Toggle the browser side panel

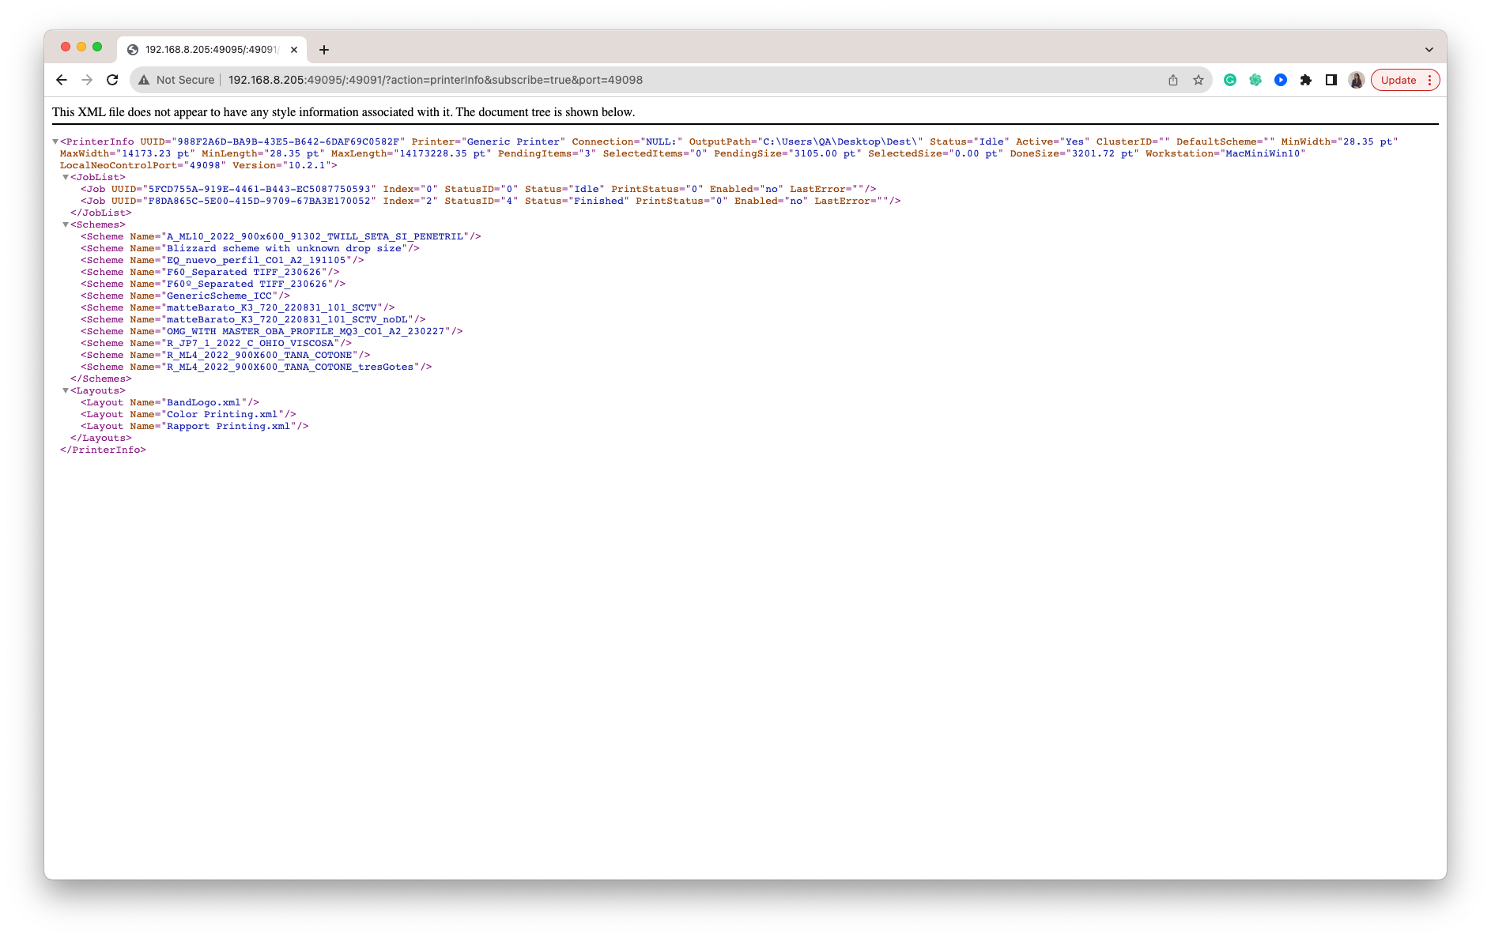(1331, 80)
